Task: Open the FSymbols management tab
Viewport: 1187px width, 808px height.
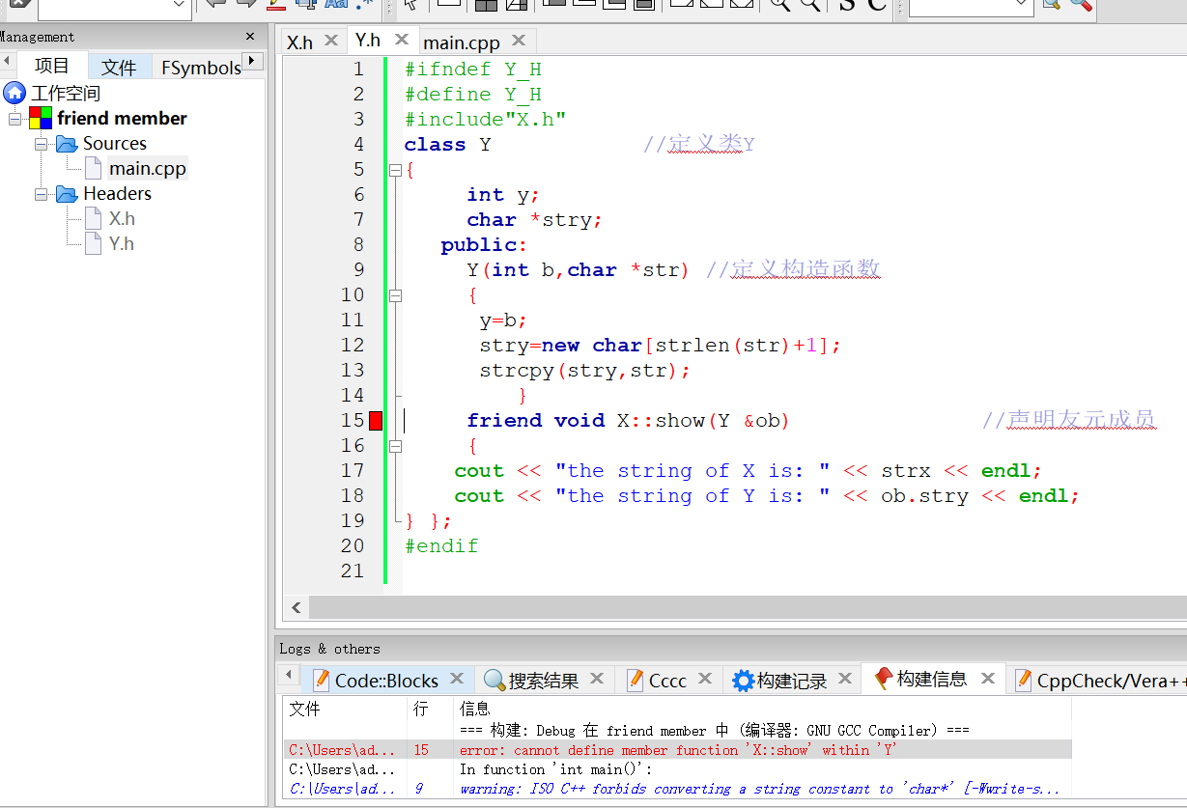Action: pyautogui.click(x=200, y=68)
